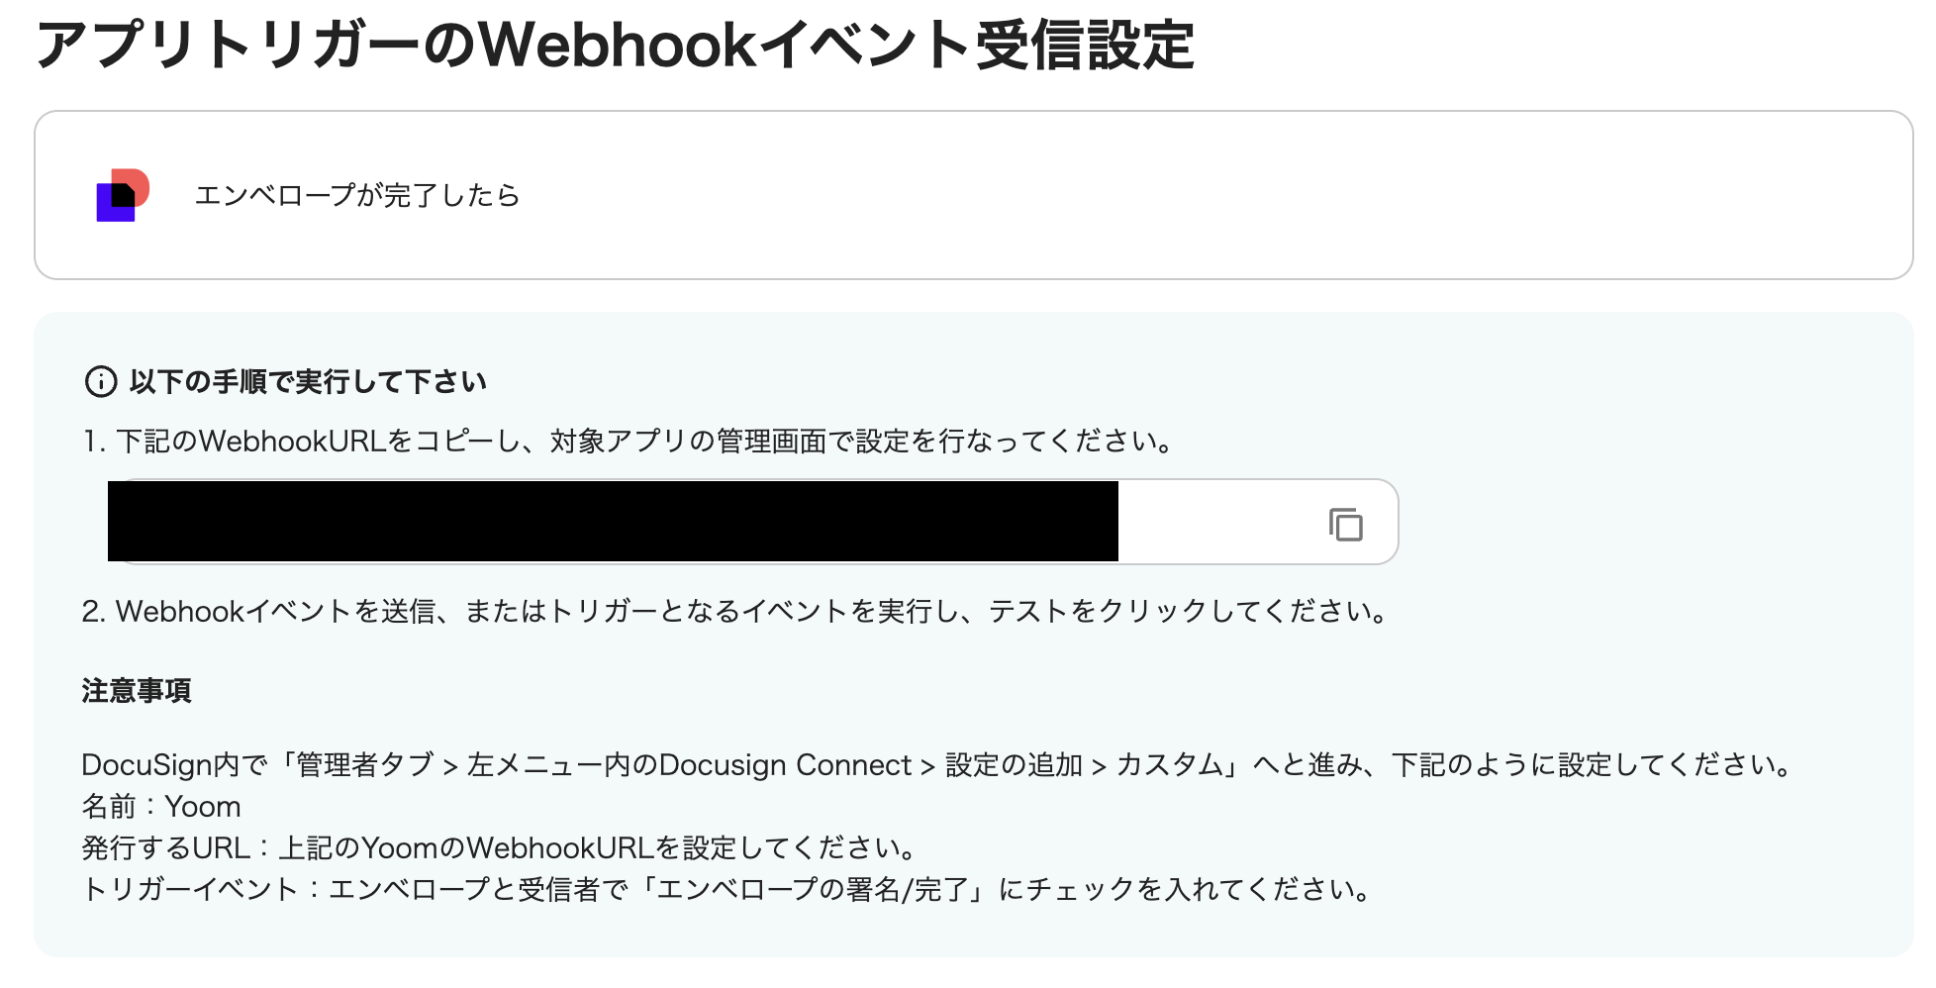Copy the Webhook URL with the copy icon

pyautogui.click(x=1345, y=524)
